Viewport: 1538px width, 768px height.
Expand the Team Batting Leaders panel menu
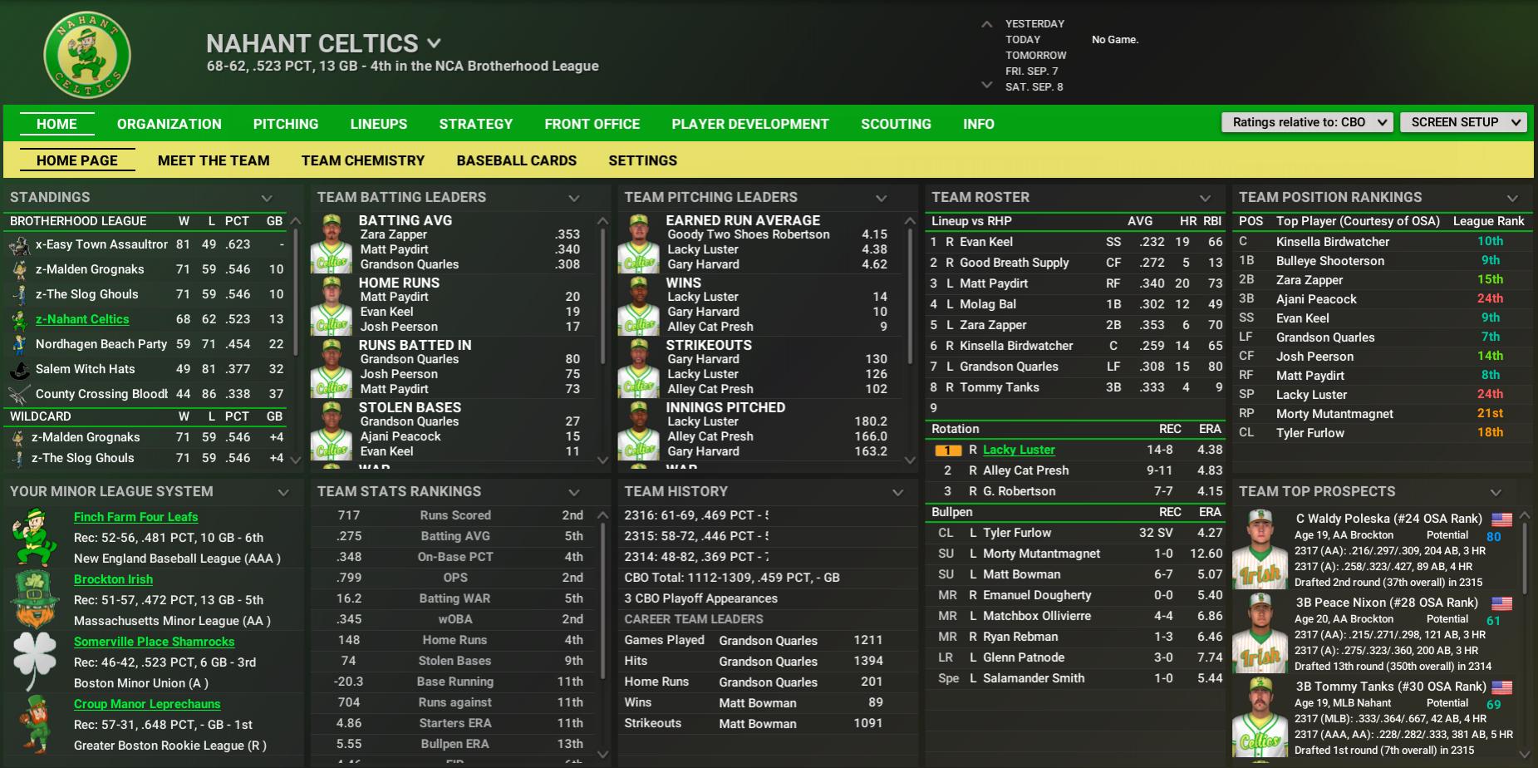(574, 198)
